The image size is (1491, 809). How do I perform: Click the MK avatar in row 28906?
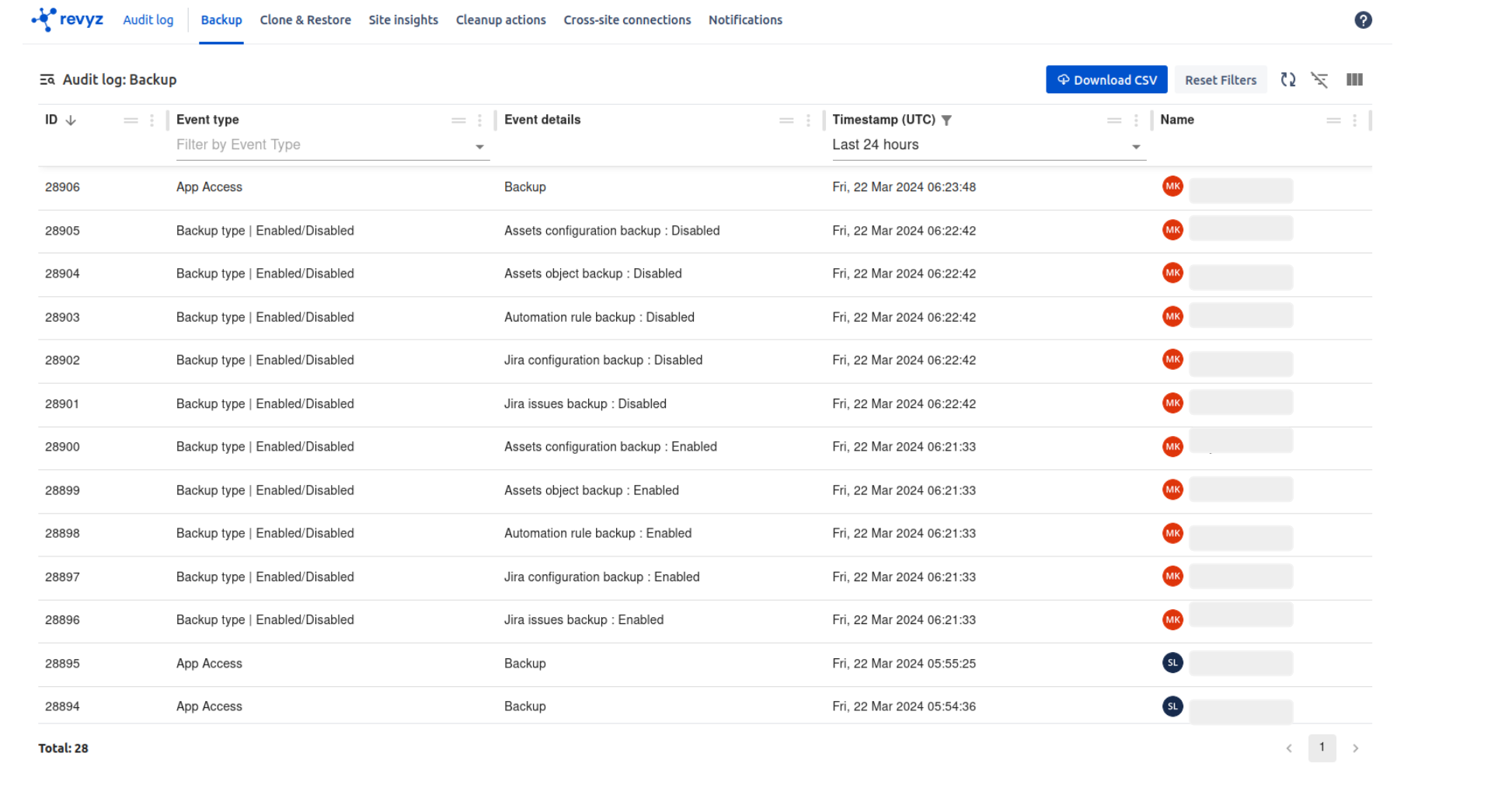tap(1172, 187)
